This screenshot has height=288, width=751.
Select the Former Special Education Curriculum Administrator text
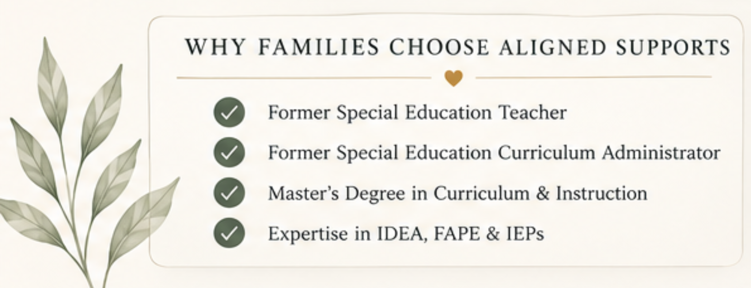494,153
